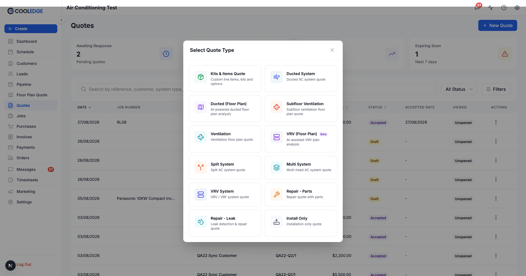Collapse the sidebar with the chevron button
526x276 pixels.
coord(61,20)
